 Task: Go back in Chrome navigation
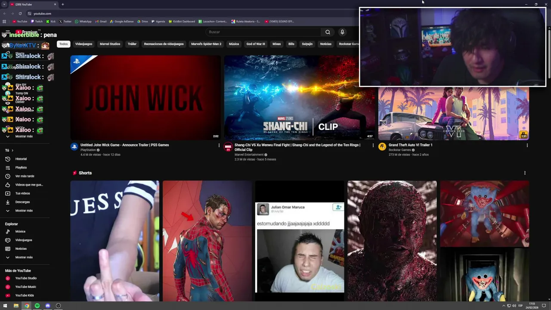[x=4, y=13]
